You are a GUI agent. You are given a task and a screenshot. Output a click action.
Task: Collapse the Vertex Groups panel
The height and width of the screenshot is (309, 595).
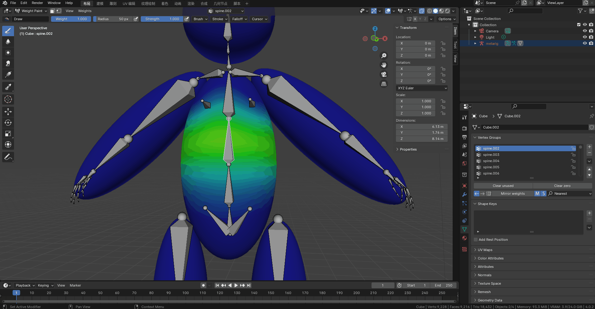[x=489, y=138]
